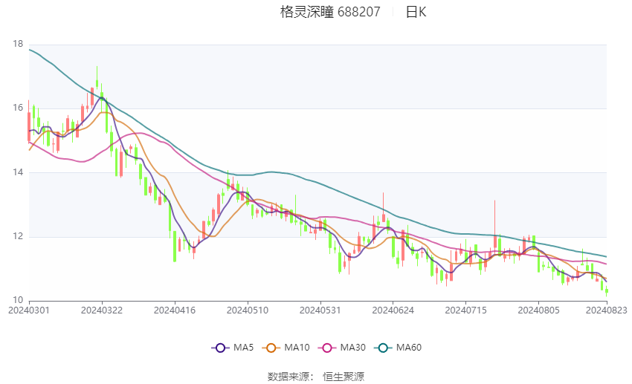Click the y-axis value 10
Screen dimensions: 632x384
pos(18,300)
